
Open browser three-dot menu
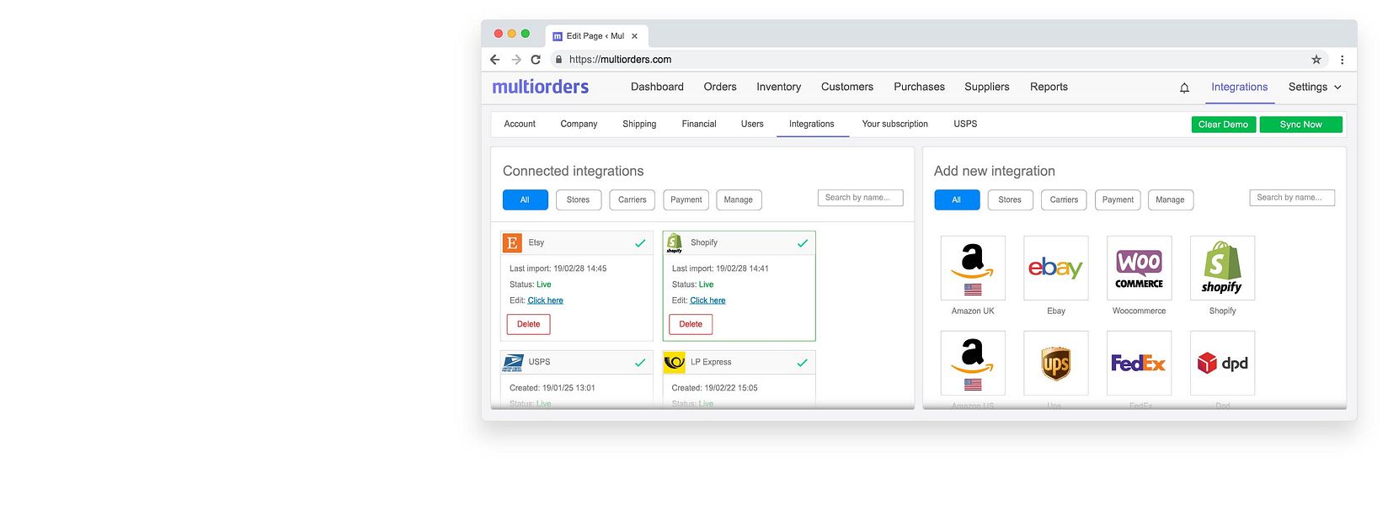1342,60
